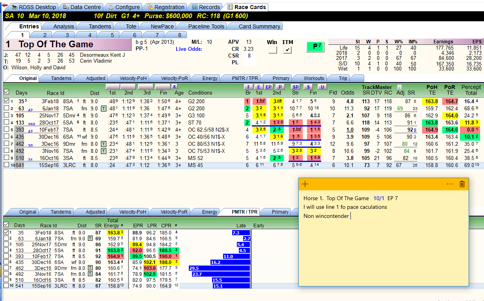Click the red back arrow icon
484x301 pixels.
pyautogui.click(x=5, y=5)
